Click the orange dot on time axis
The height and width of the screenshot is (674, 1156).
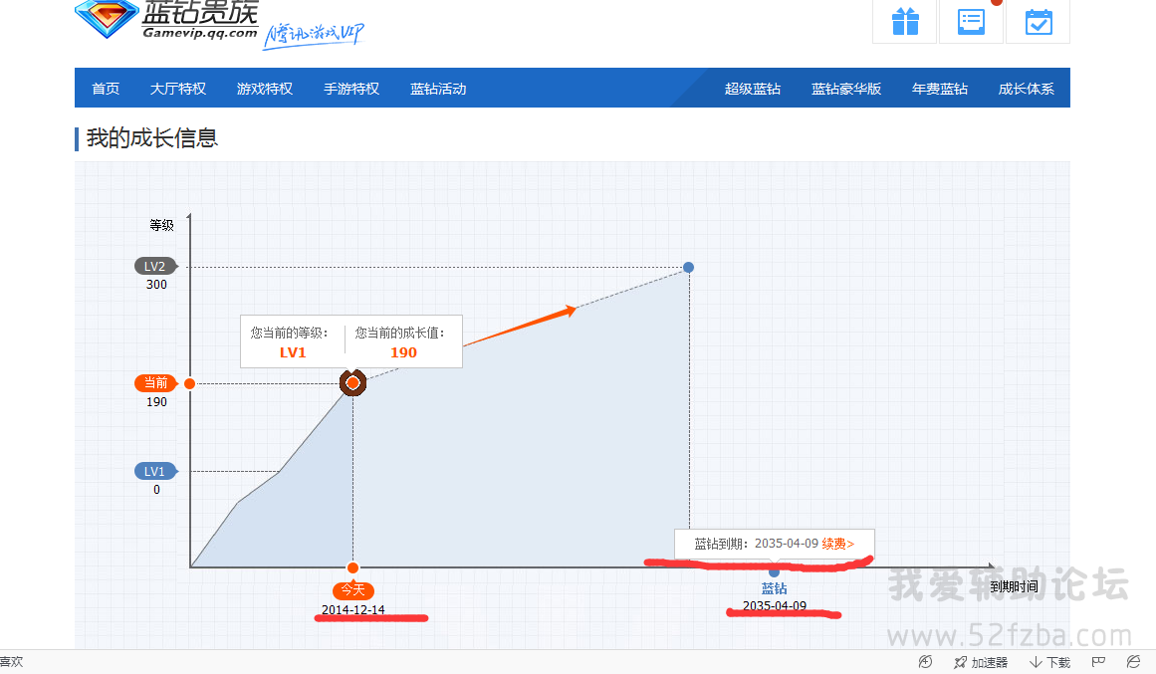point(353,567)
